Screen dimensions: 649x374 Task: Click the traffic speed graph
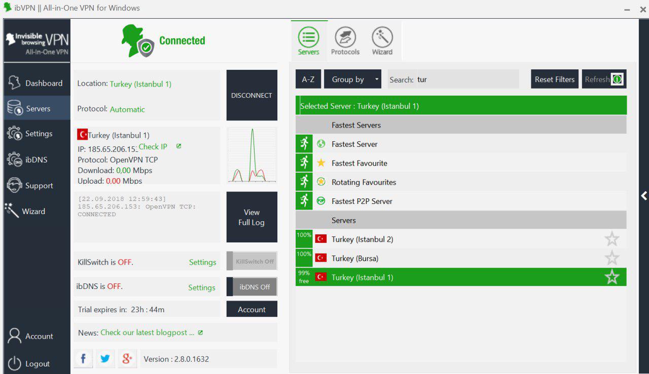pos(252,155)
